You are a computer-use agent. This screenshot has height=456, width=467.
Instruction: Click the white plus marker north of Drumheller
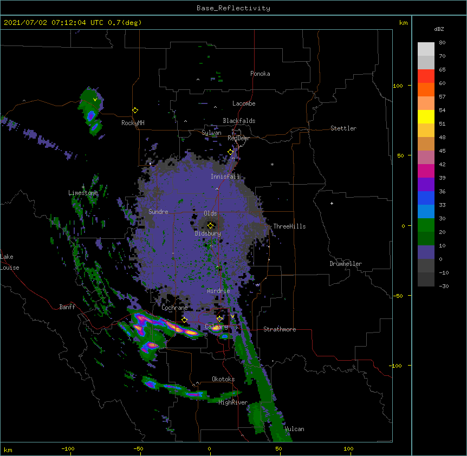tap(332, 203)
